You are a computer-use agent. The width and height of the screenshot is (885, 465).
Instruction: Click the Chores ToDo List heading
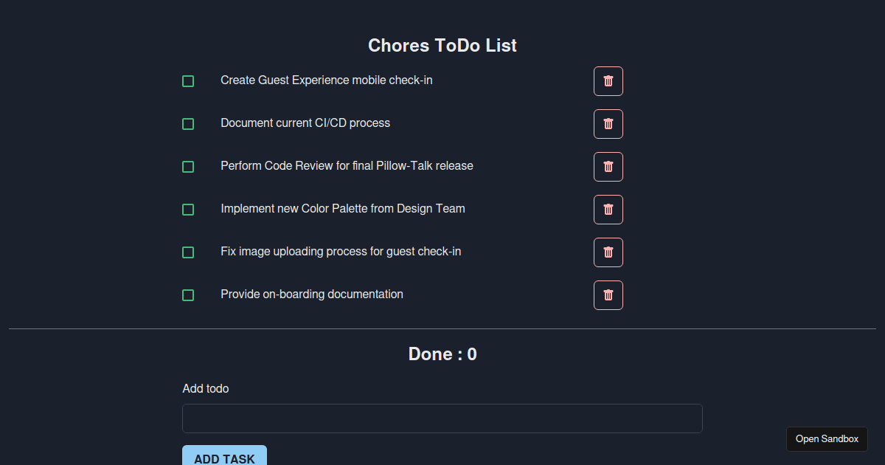[442, 45]
